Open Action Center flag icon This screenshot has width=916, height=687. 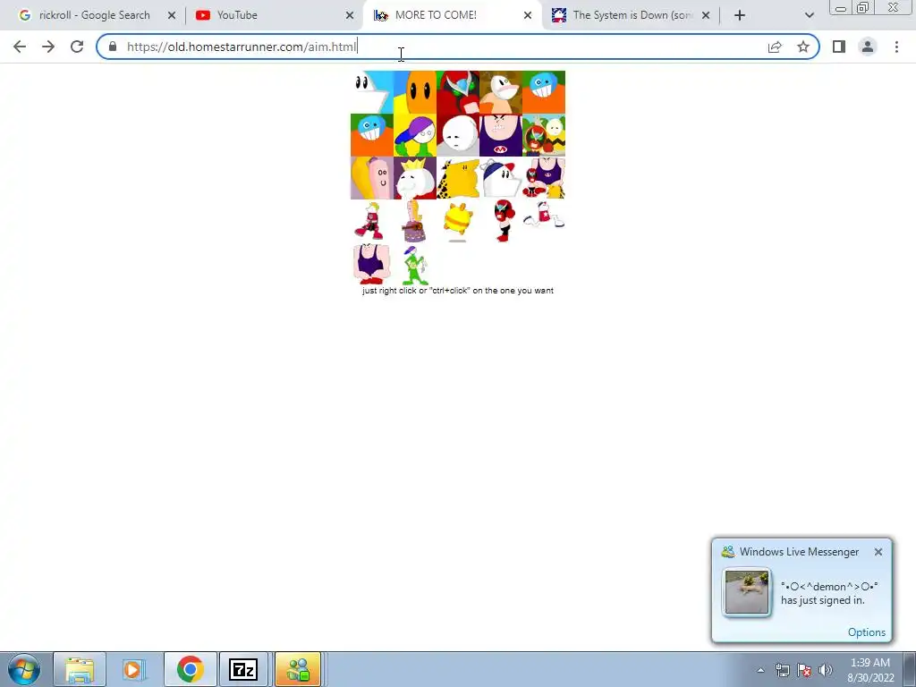tap(804, 670)
